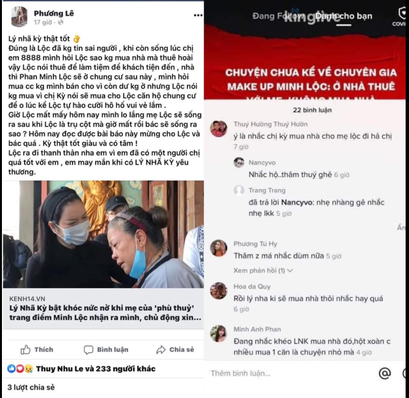
Task: Tap the @ mention icon
Action: tap(385, 373)
